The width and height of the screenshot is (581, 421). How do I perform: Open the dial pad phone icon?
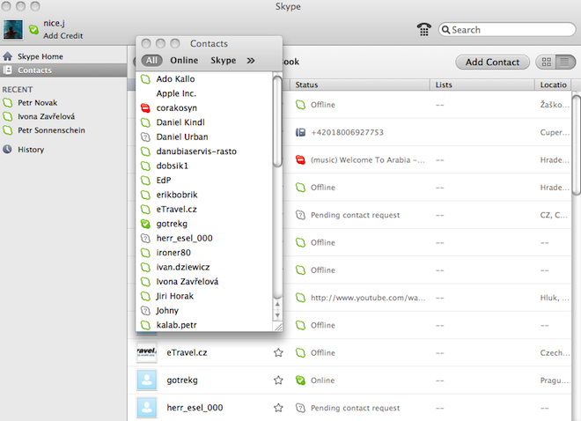pos(425,29)
